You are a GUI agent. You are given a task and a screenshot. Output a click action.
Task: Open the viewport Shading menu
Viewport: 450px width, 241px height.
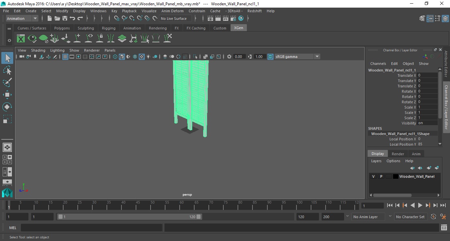tap(38, 50)
